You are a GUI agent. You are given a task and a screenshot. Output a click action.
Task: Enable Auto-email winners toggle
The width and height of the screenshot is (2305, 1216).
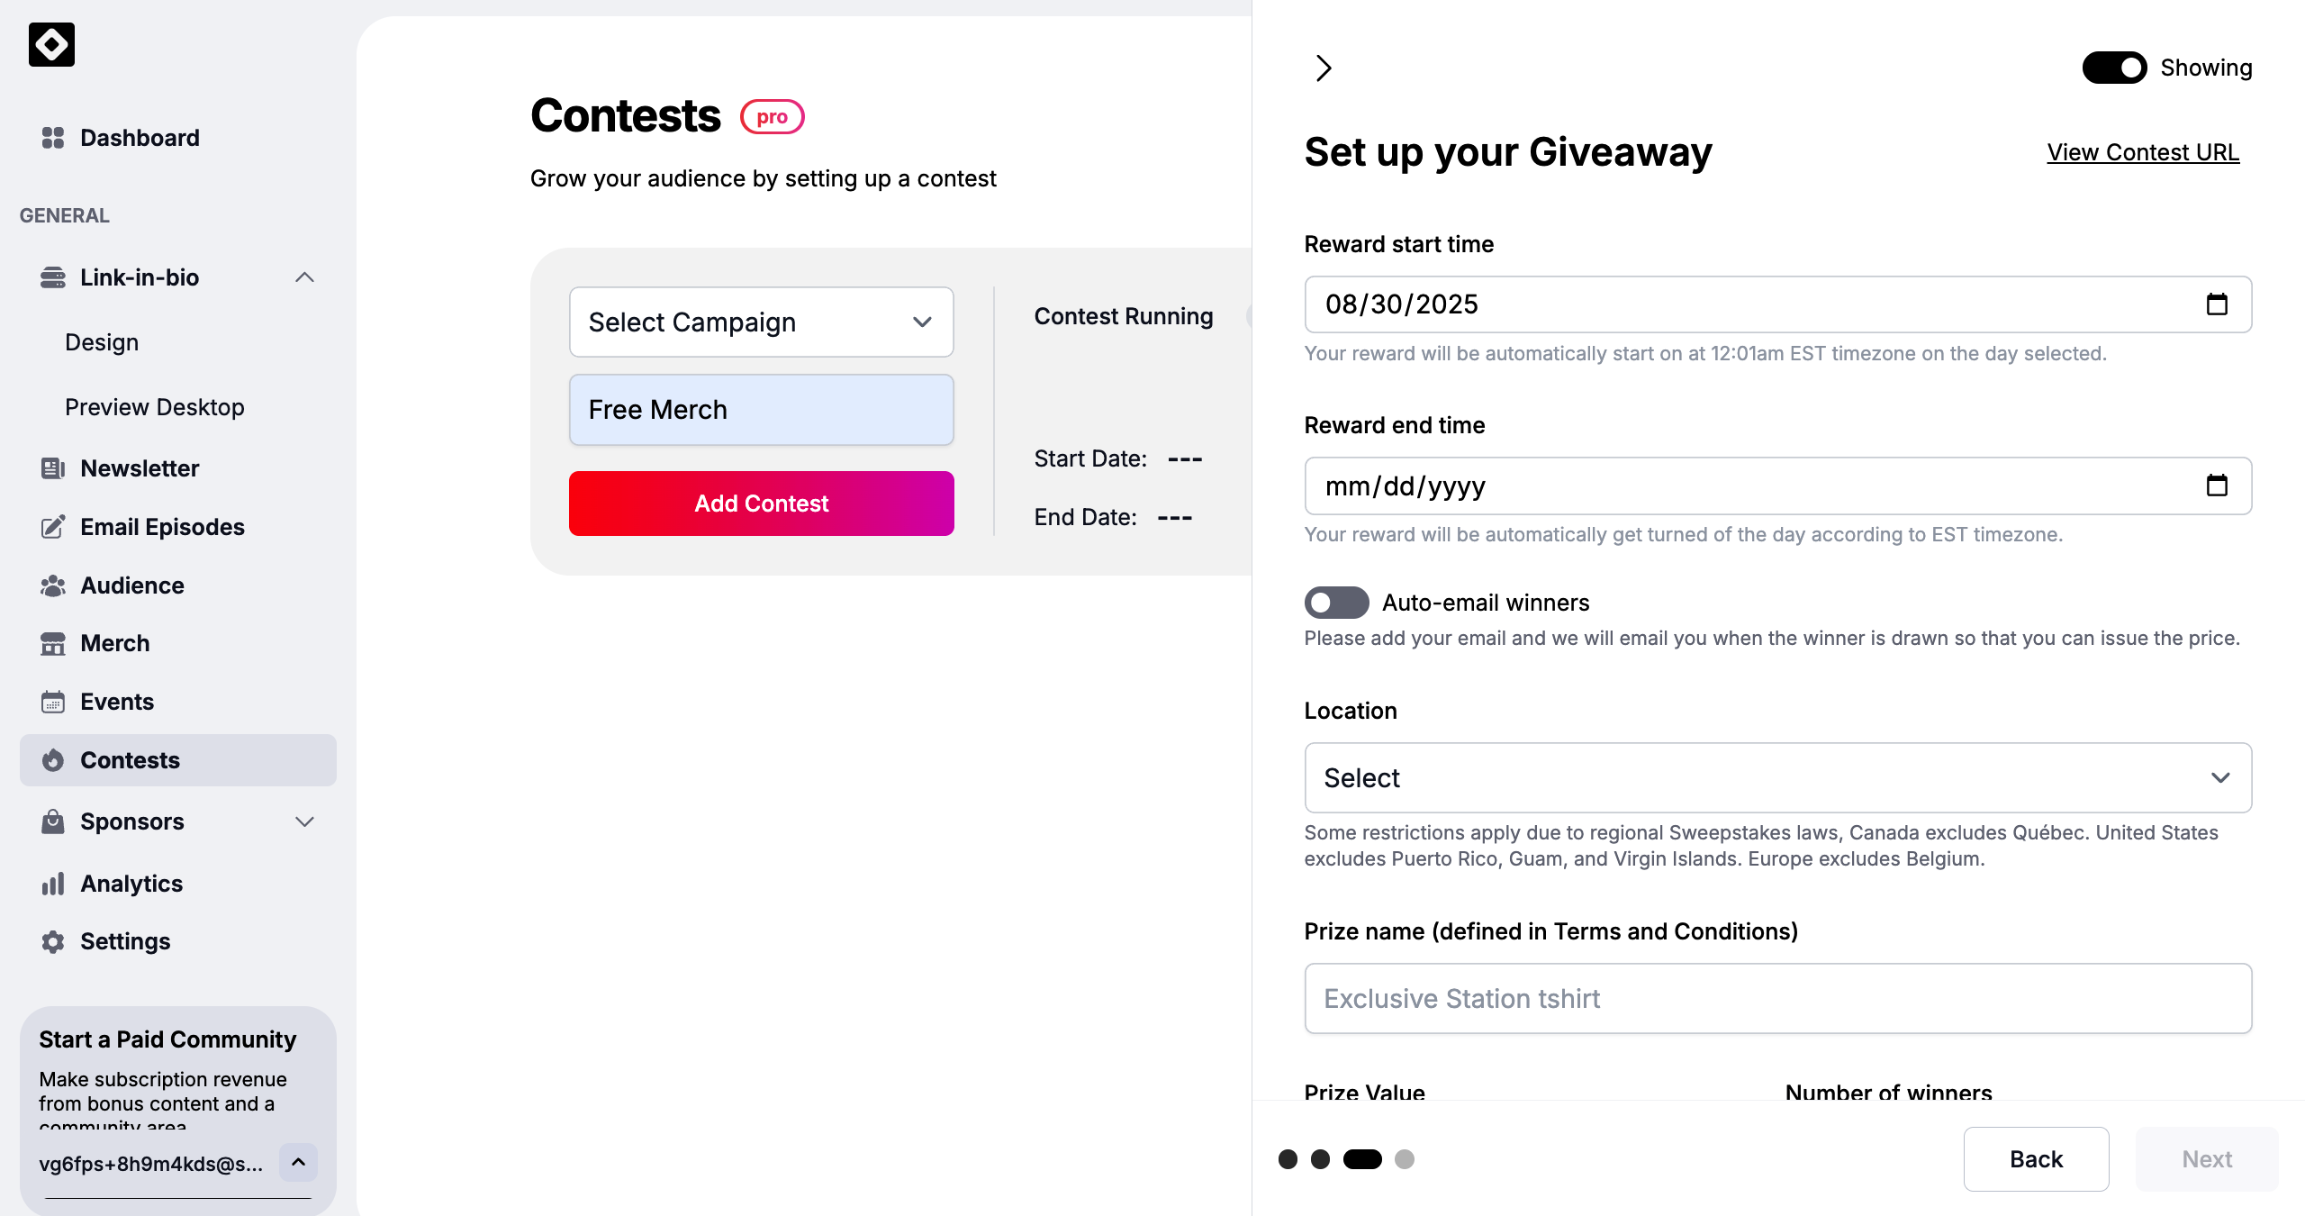(1336, 603)
